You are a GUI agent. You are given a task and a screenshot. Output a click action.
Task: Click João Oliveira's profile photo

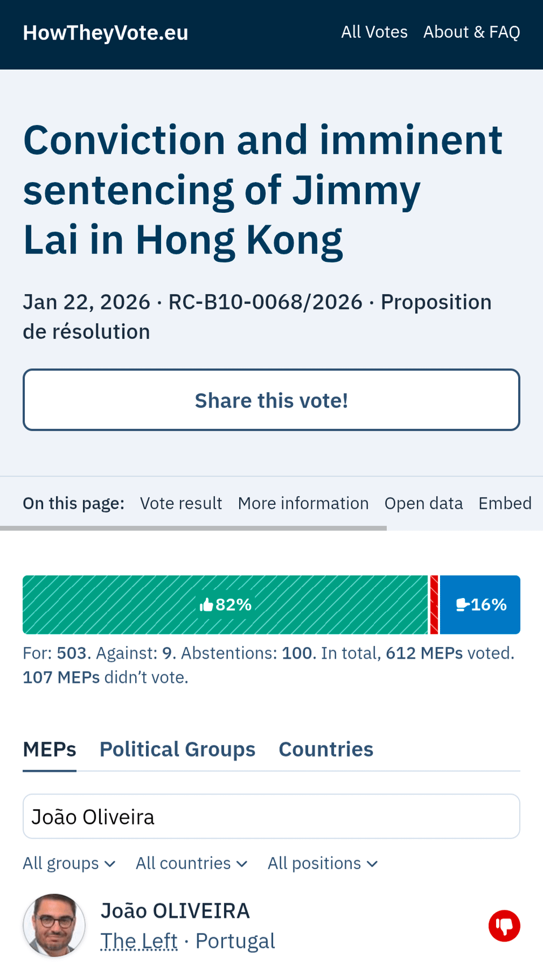point(54,926)
